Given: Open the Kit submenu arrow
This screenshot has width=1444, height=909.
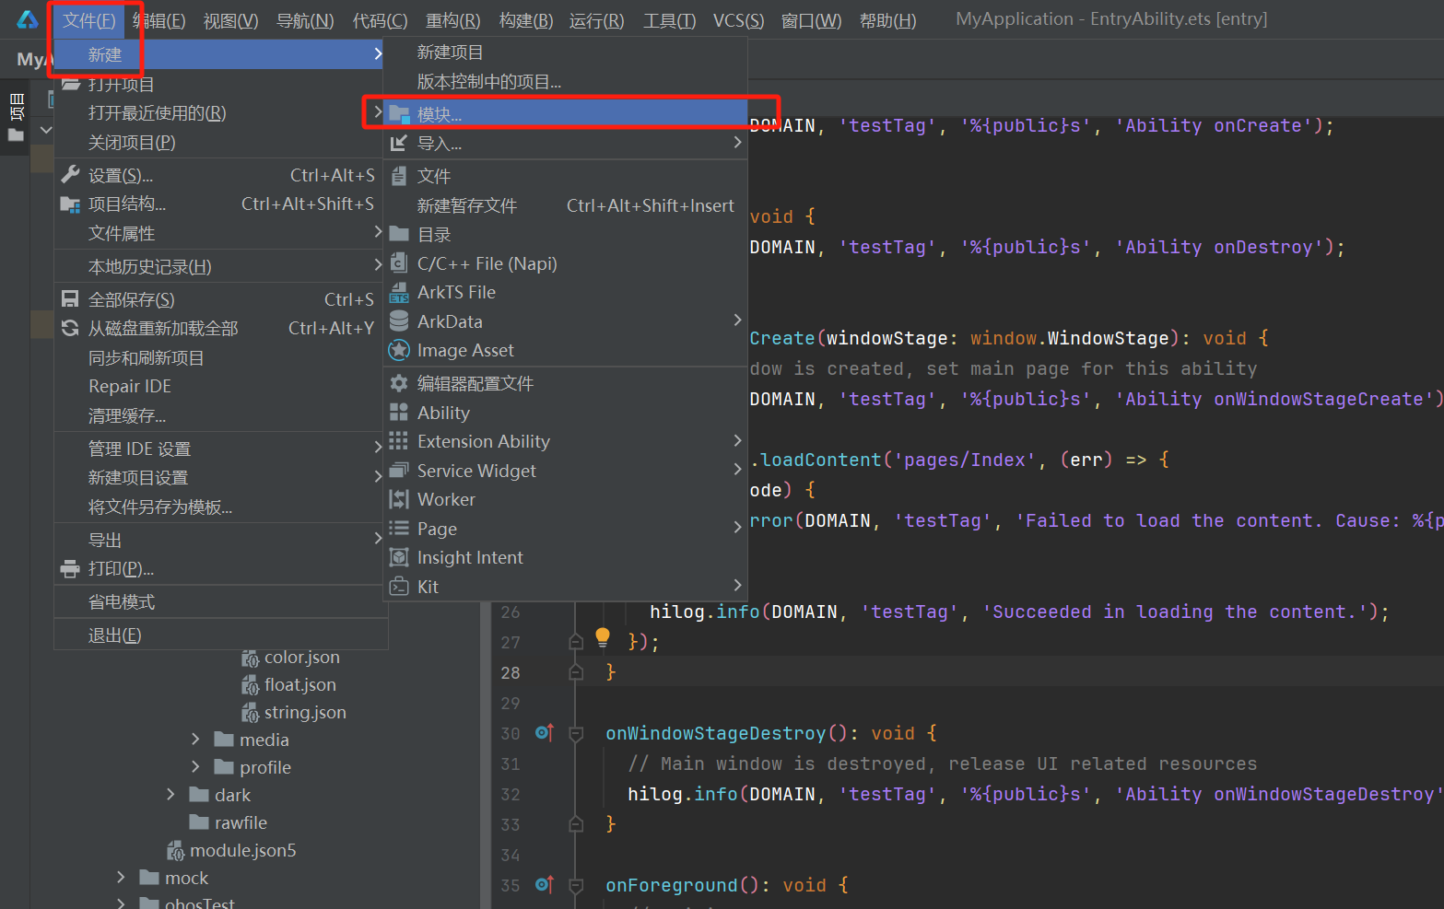Looking at the screenshot, I should pyautogui.click(x=737, y=586).
